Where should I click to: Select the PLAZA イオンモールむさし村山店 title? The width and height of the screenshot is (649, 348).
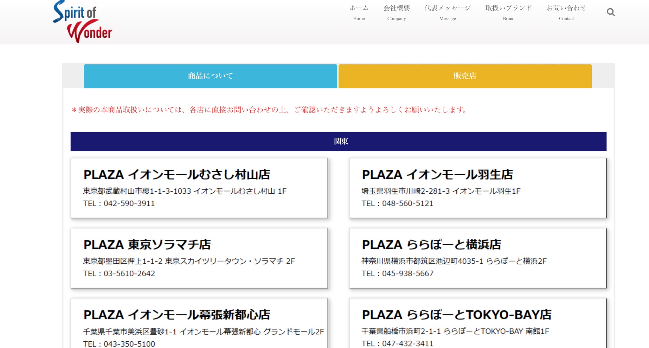click(x=177, y=175)
